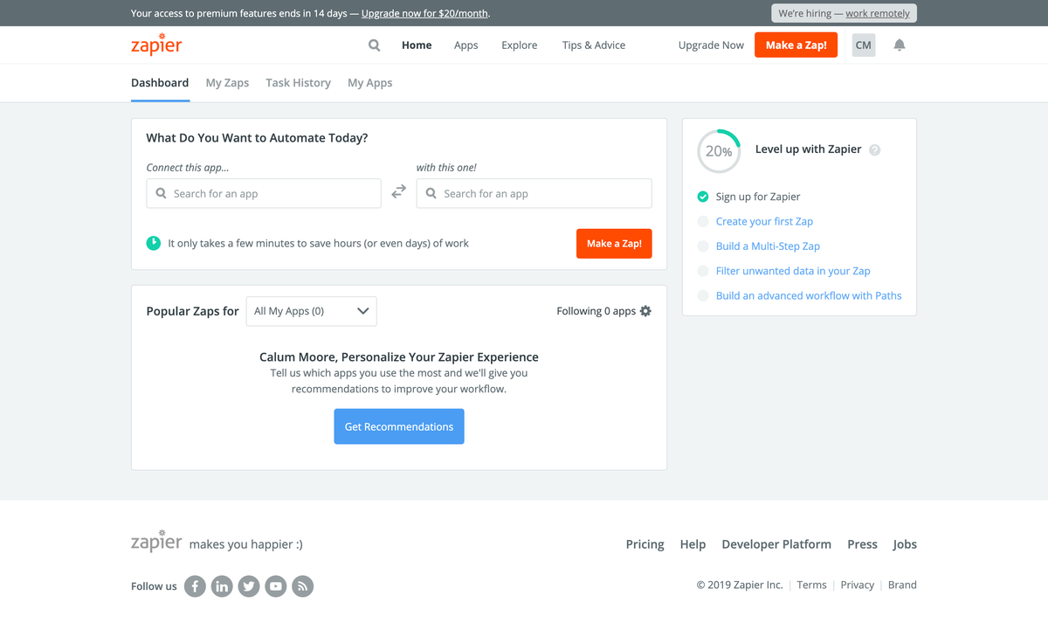Open the Task History tab
This screenshot has height=630, width=1048.
pos(298,83)
